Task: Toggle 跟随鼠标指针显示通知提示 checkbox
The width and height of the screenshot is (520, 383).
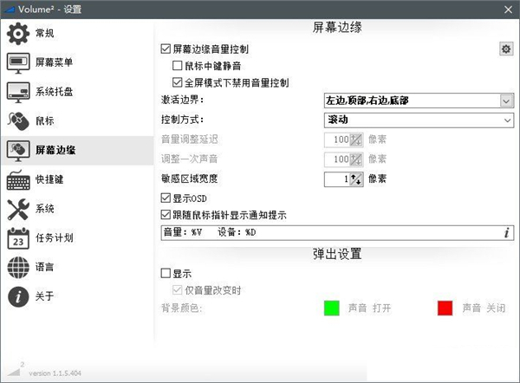Action: [x=166, y=215]
